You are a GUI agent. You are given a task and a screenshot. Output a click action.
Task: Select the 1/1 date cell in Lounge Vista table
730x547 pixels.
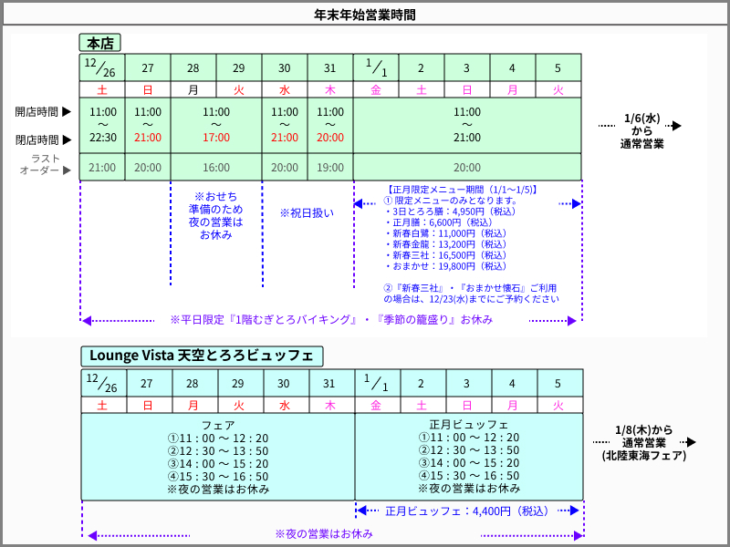pyautogui.click(x=377, y=383)
